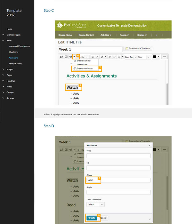Toggle Underline formatting in Step C editor

point(102,57)
